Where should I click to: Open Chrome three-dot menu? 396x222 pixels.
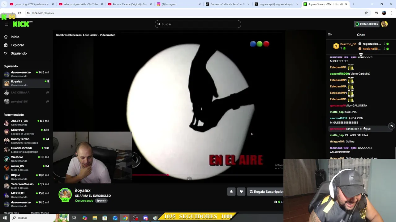[392, 13]
